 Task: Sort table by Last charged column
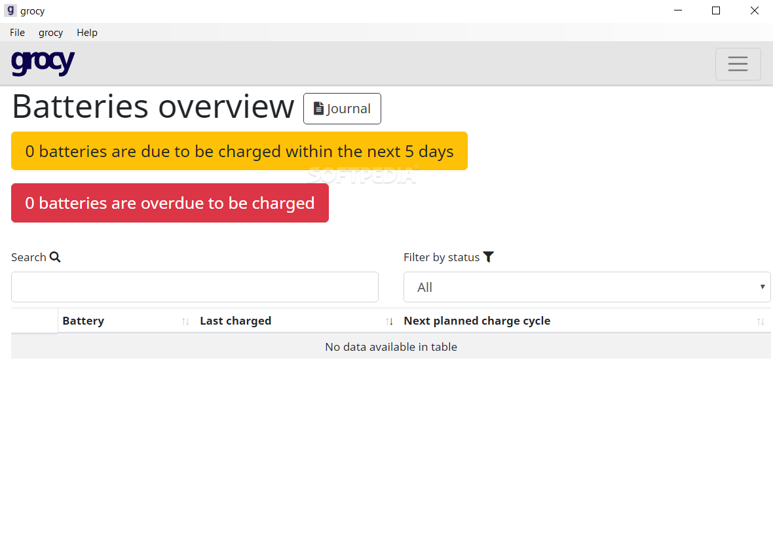pos(297,321)
